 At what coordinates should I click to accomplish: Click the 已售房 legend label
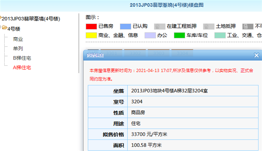point(106,26)
